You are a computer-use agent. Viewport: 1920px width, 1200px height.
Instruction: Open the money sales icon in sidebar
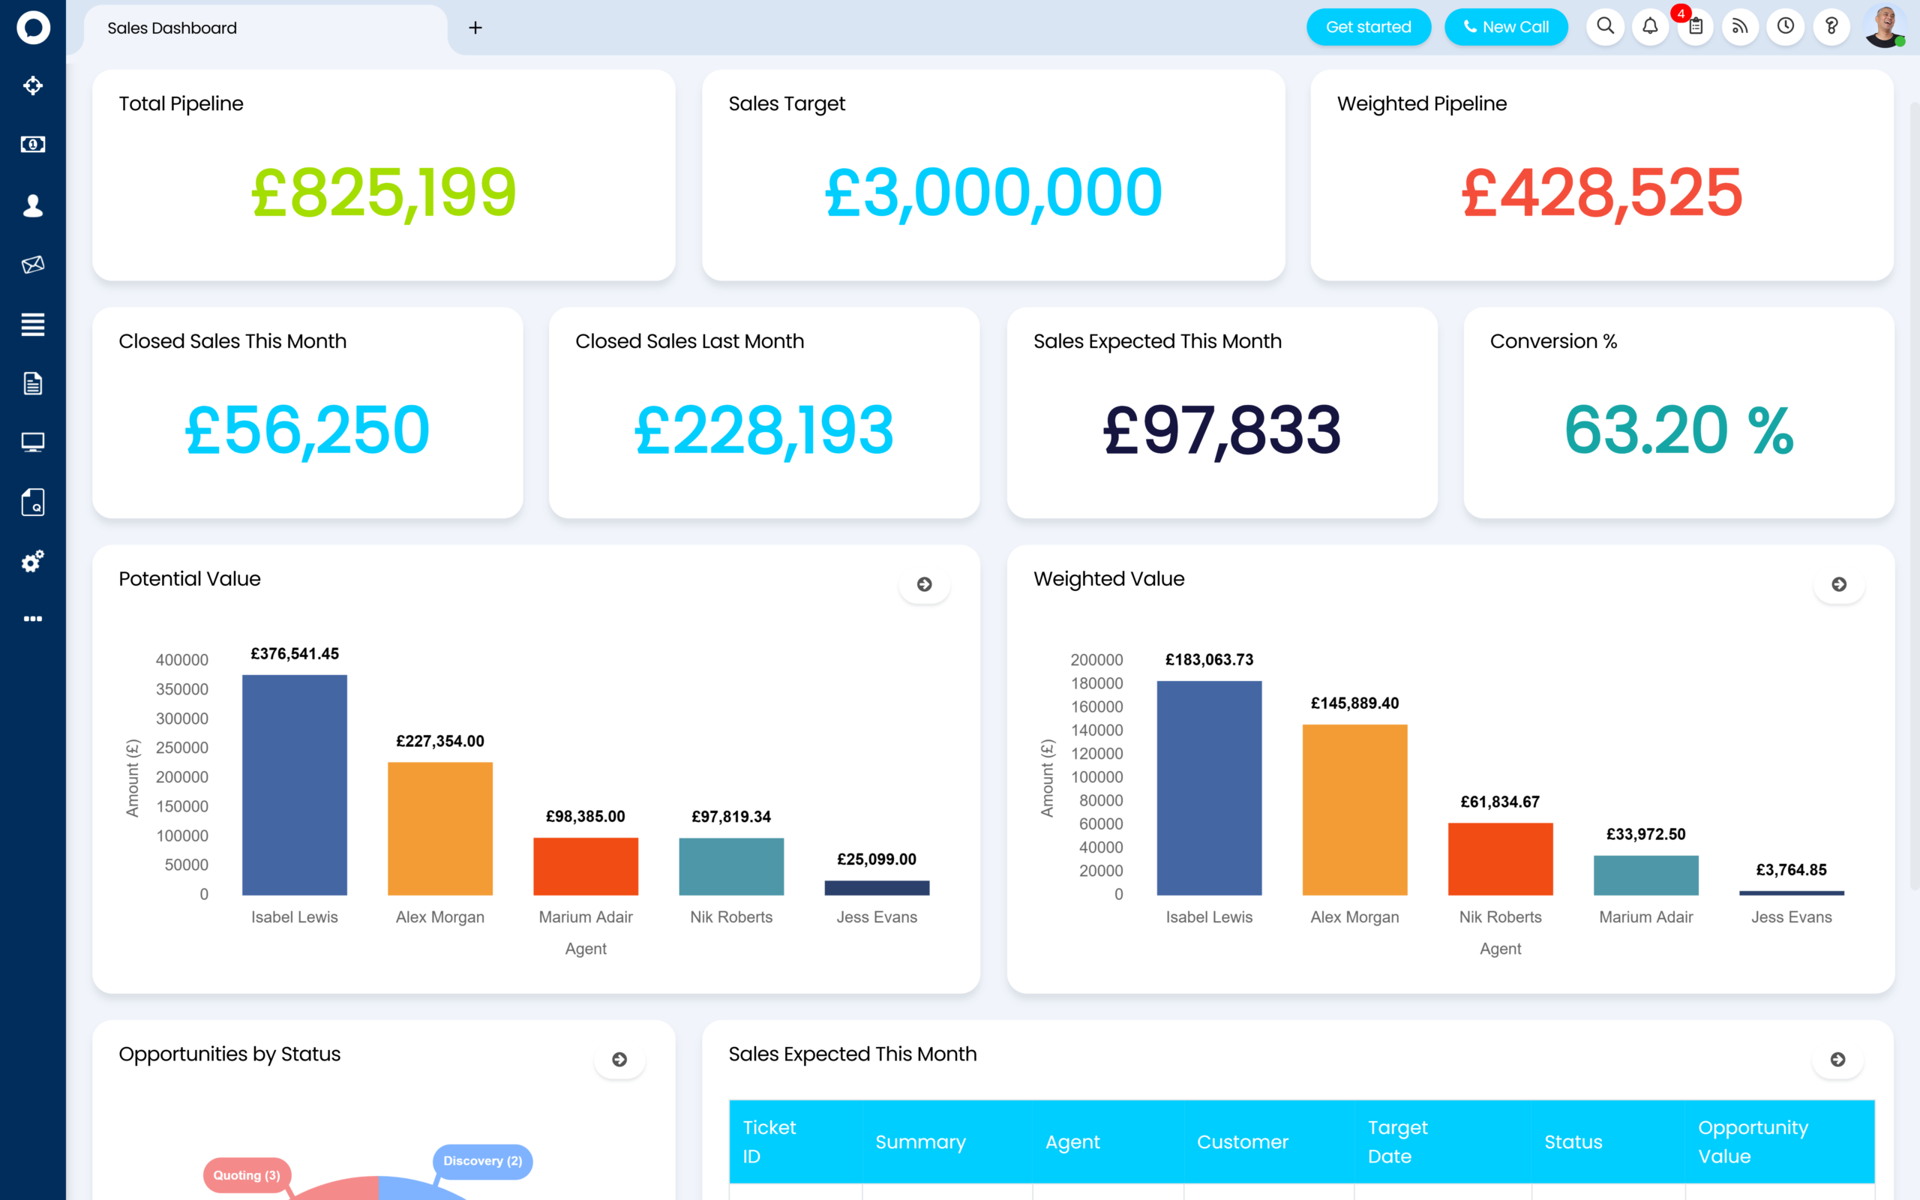[32, 145]
